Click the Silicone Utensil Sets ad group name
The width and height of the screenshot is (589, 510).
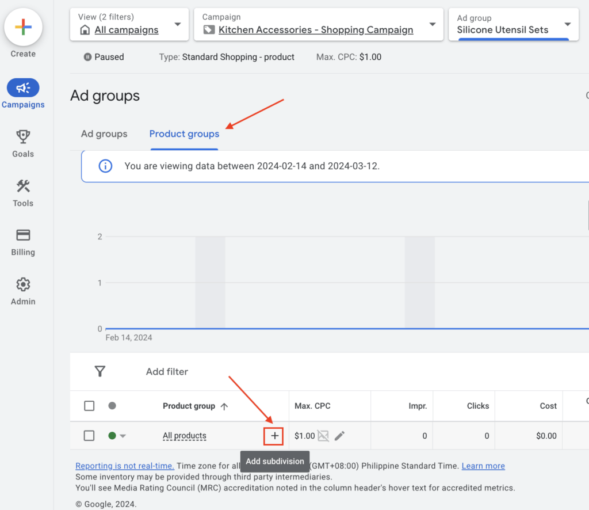[503, 30]
